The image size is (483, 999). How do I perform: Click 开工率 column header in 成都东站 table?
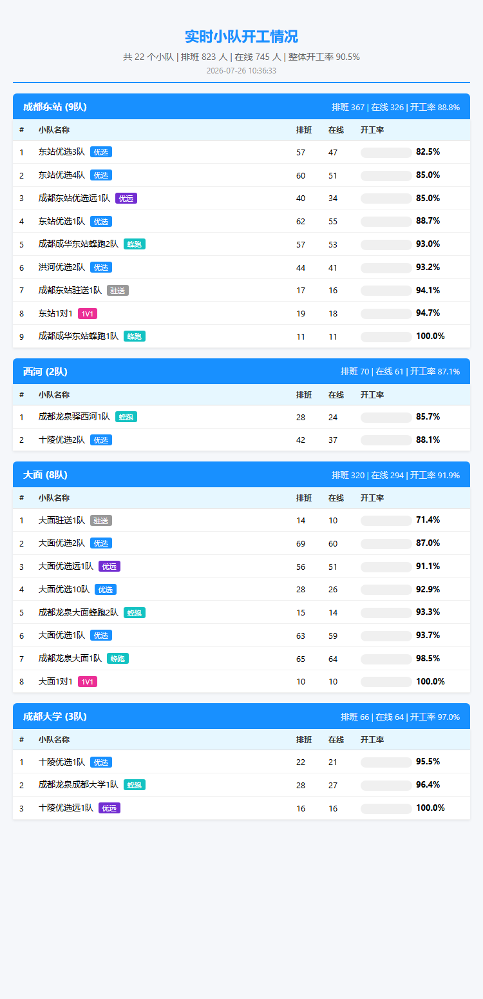pos(372,130)
